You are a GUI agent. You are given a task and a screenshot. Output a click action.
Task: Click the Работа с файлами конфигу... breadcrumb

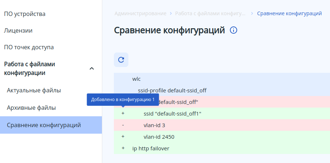point(210,13)
